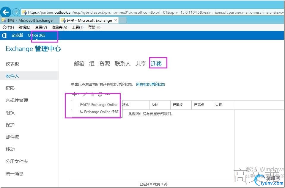The image size is (285, 188).
Task: Select 仪表板 in the left navigation
Action: 12,64
